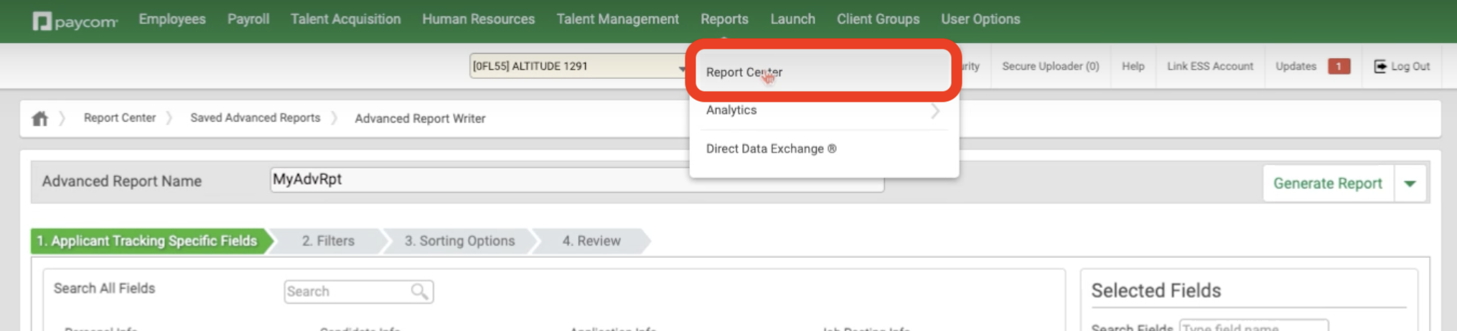Click the Paycom logo
Viewport: 1457px width, 331px height.
(75, 21)
